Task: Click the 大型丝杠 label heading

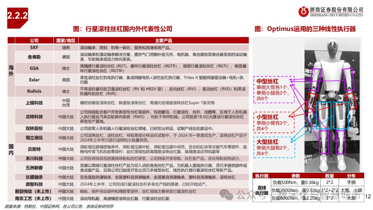Action: (267, 142)
